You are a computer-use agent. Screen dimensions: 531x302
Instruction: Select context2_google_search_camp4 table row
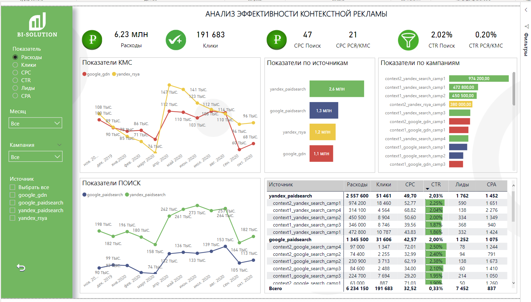(387, 247)
